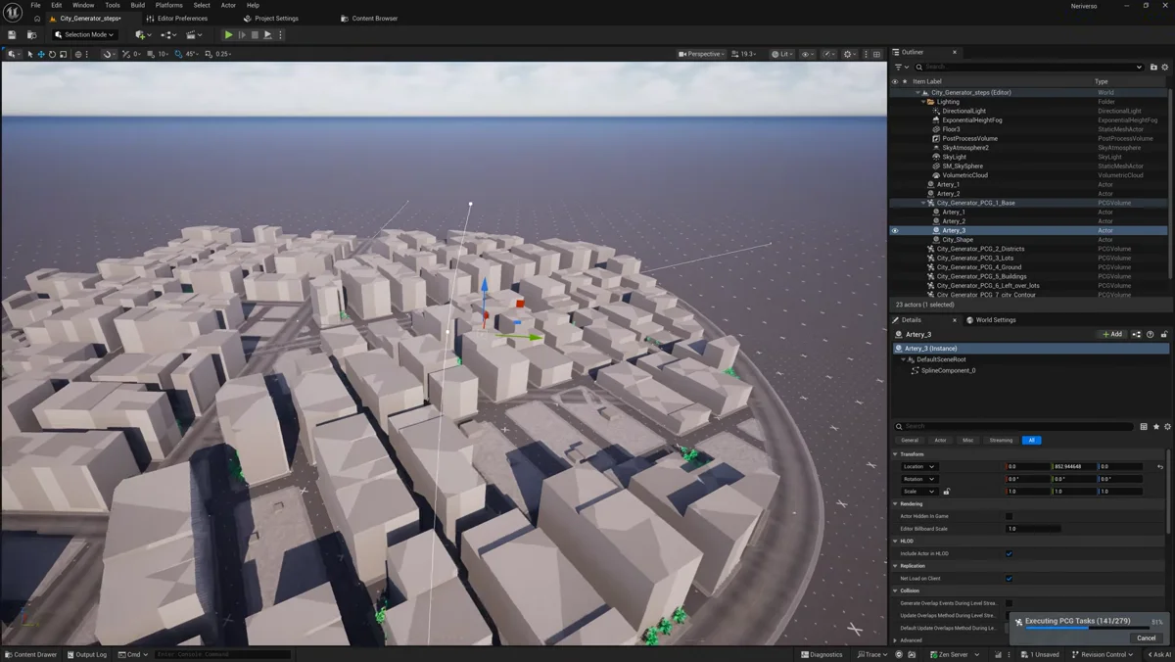Image resolution: width=1175 pixels, height=662 pixels.
Task: Filter Details by the General category button
Action: pyautogui.click(x=910, y=440)
